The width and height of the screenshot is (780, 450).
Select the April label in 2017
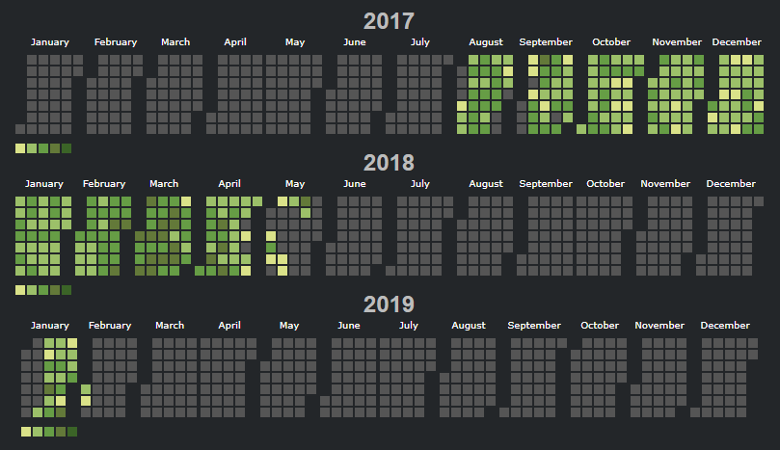pyautogui.click(x=235, y=42)
